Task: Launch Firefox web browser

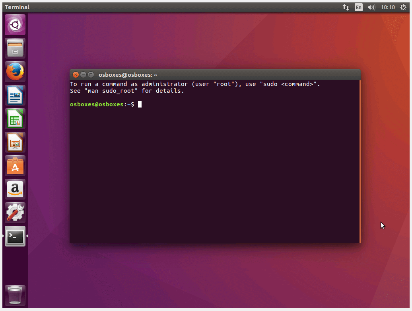Action: click(15, 72)
